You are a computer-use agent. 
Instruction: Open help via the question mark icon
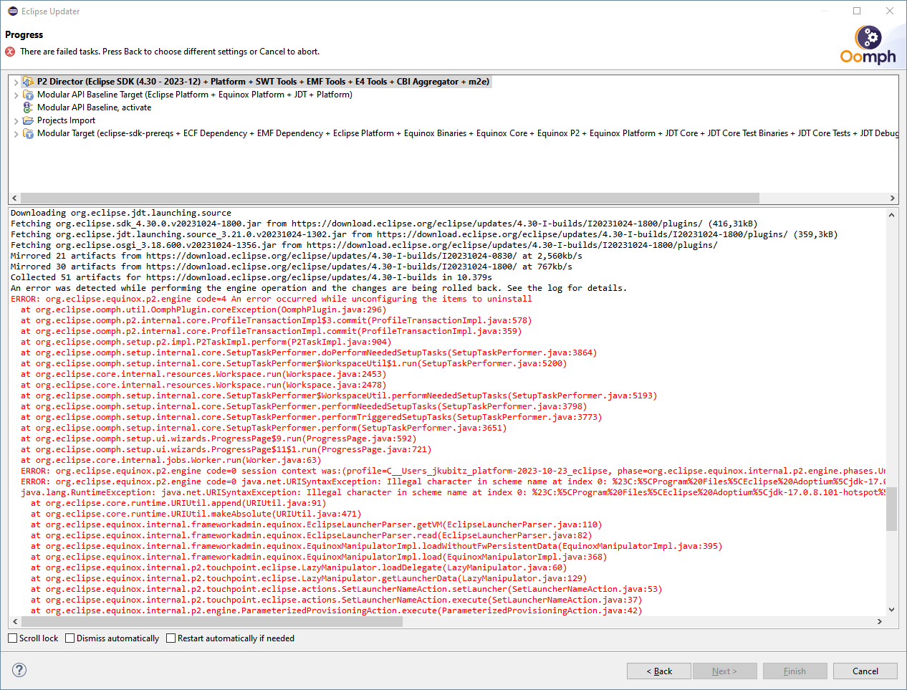(x=19, y=670)
